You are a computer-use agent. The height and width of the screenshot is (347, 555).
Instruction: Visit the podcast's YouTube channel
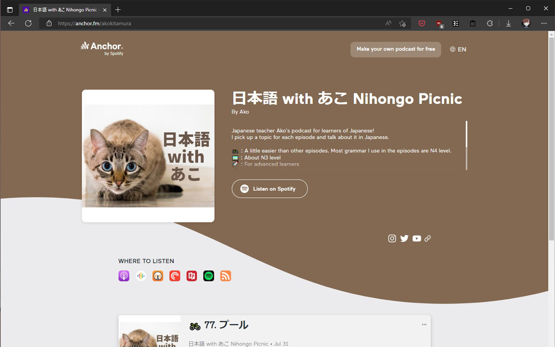(x=417, y=238)
